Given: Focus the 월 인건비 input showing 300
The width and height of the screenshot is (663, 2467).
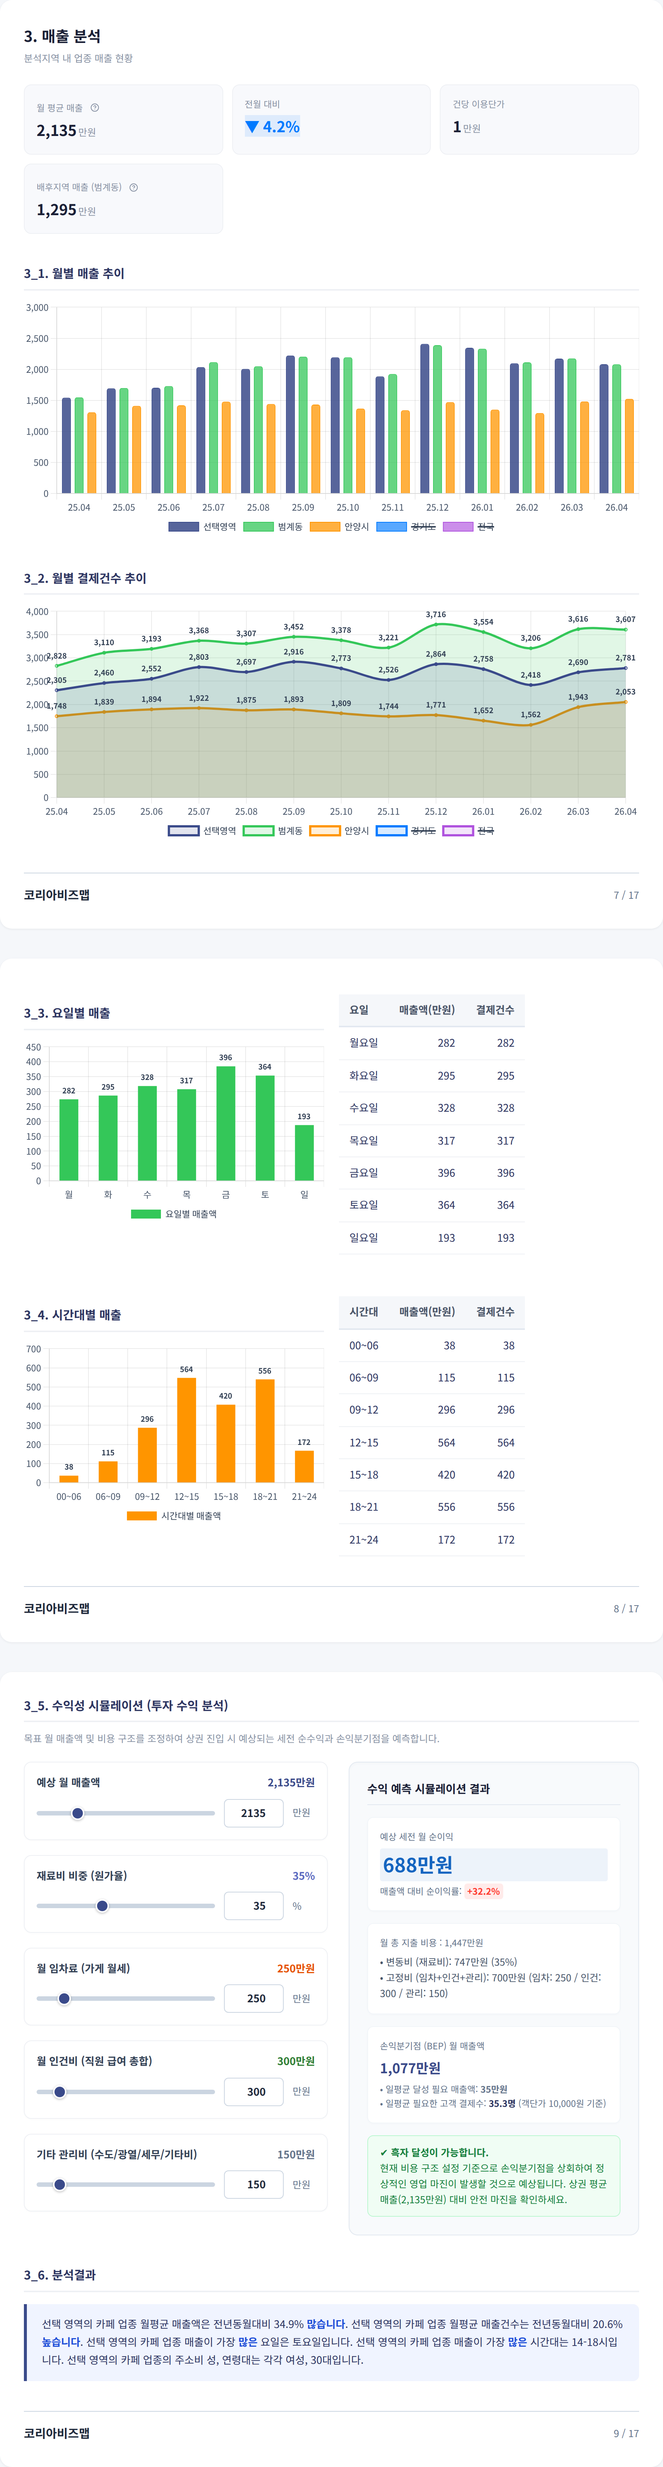Looking at the screenshot, I should [x=253, y=2092].
